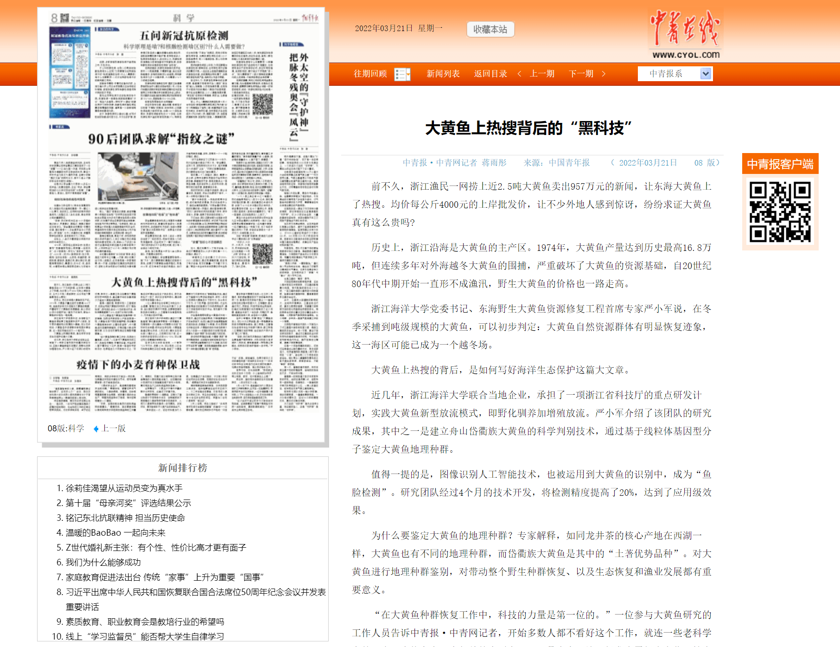Click newspaper headline 90后团队求解"指纹之谜"
The image size is (840, 647).
coord(161,139)
